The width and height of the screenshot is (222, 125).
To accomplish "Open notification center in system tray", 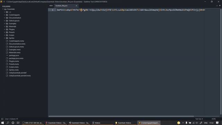I will 217,123.
